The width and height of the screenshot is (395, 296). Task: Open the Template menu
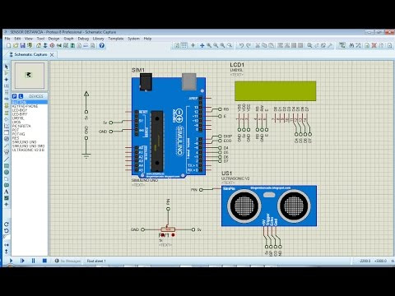coord(116,39)
